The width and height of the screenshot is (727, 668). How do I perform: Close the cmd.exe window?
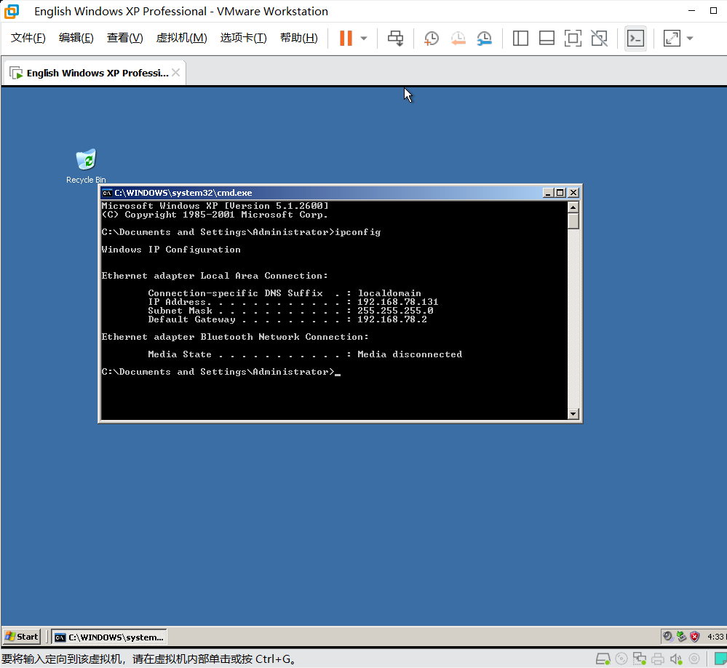click(x=573, y=193)
